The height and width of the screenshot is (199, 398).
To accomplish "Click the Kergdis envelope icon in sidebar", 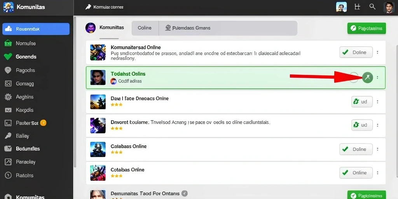I will point(8,110).
